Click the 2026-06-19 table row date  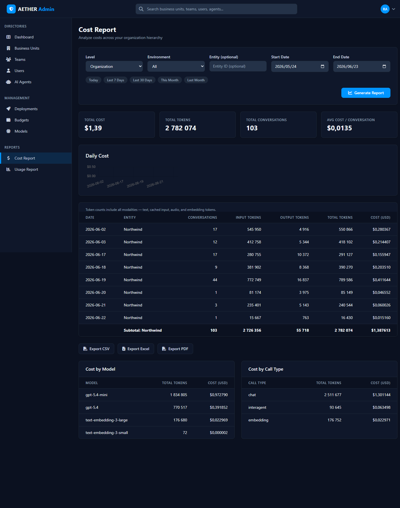[x=96, y=280]
